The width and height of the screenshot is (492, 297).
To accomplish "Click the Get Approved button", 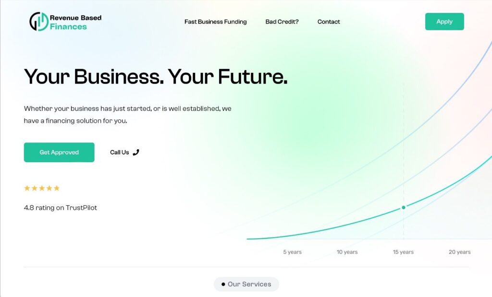I will coord(59,152).
